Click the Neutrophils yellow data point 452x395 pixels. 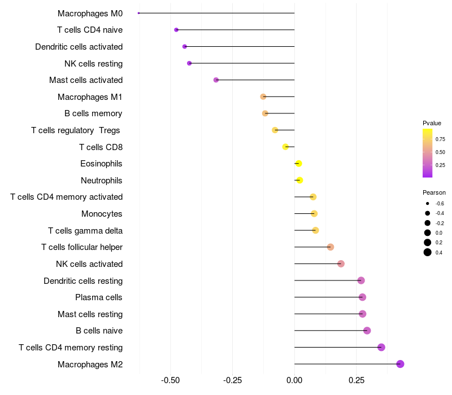(x=299, y=180)
